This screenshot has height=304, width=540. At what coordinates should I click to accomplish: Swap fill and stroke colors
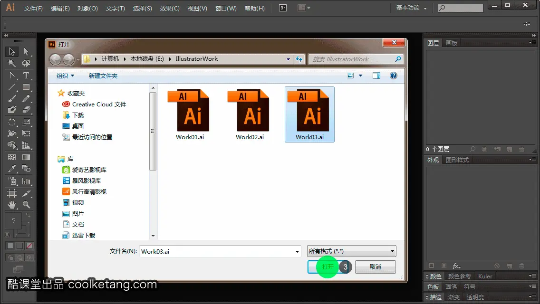(x=28, y=215)
